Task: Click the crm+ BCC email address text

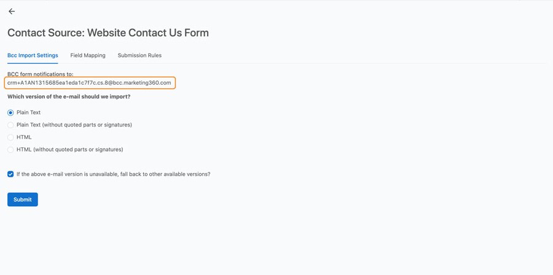Action: (89, 83)
